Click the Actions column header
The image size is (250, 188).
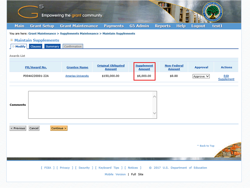(227, 67)
